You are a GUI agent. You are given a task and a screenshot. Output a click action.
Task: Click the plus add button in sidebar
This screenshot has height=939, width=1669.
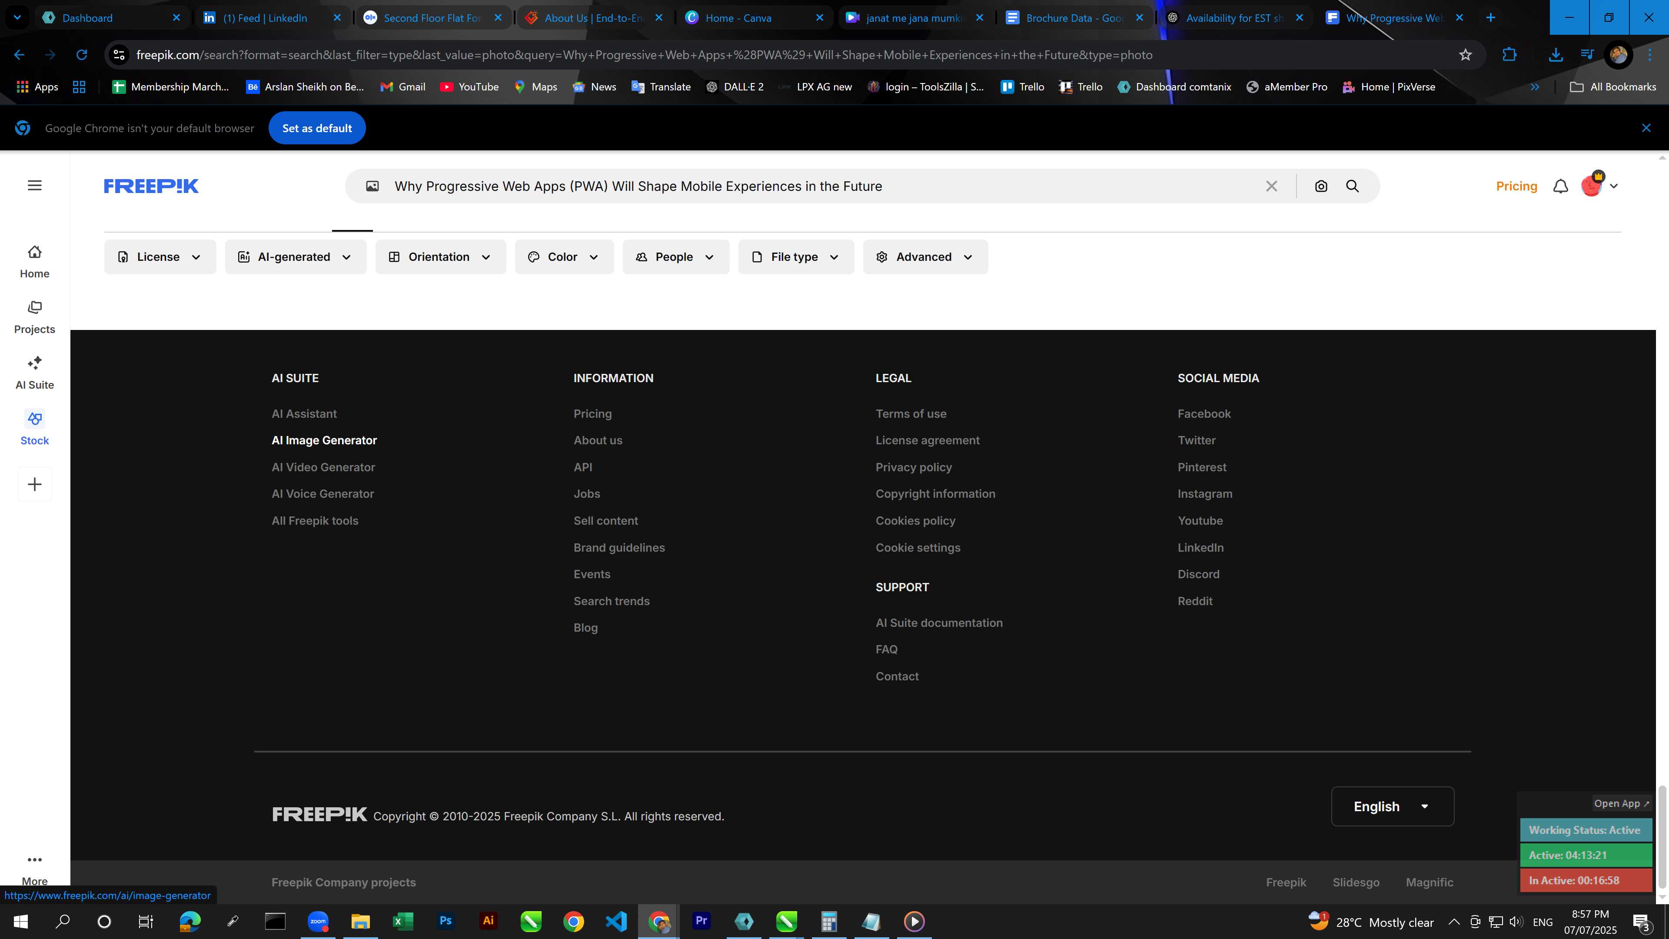tap(35, 484)
